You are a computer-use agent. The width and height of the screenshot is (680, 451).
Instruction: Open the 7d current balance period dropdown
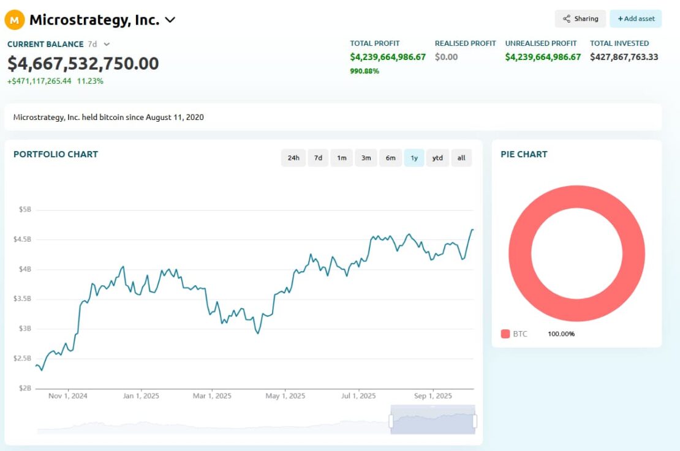pyautogui.click(x=107, y=44)
